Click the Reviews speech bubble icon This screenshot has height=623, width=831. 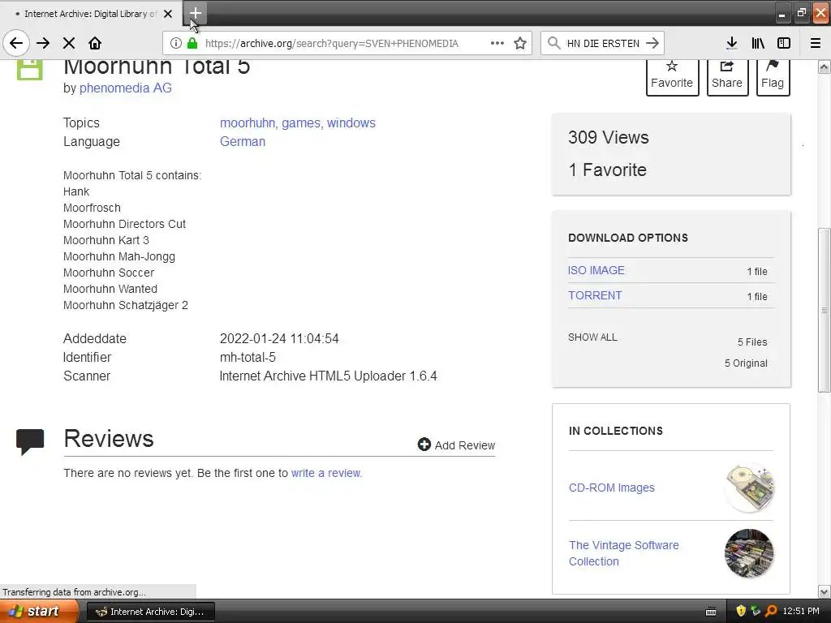pos(30,442)
